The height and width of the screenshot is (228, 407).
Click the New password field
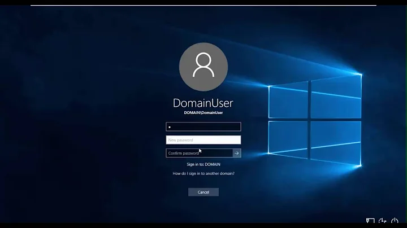coord(203,140)
